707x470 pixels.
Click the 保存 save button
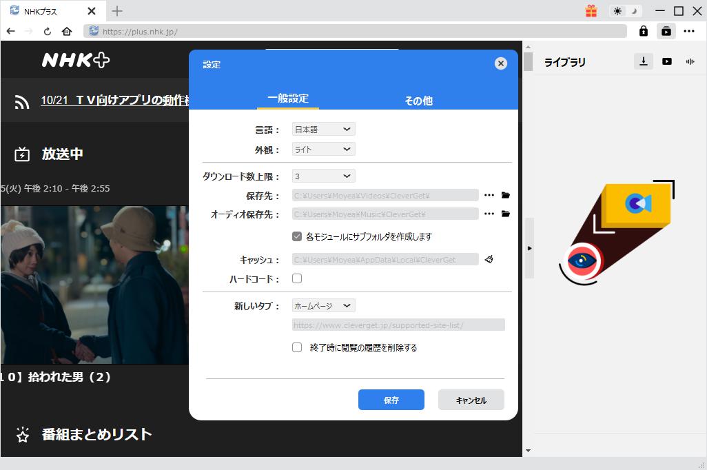pos(391,400)
